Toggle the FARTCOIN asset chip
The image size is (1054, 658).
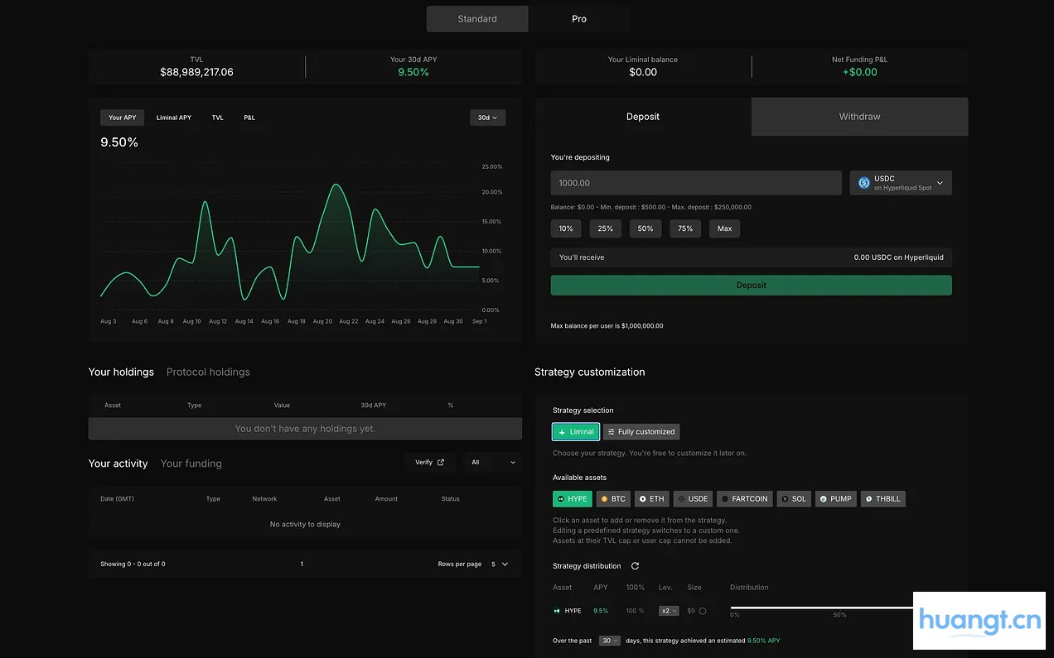click(x=744, y=499)
